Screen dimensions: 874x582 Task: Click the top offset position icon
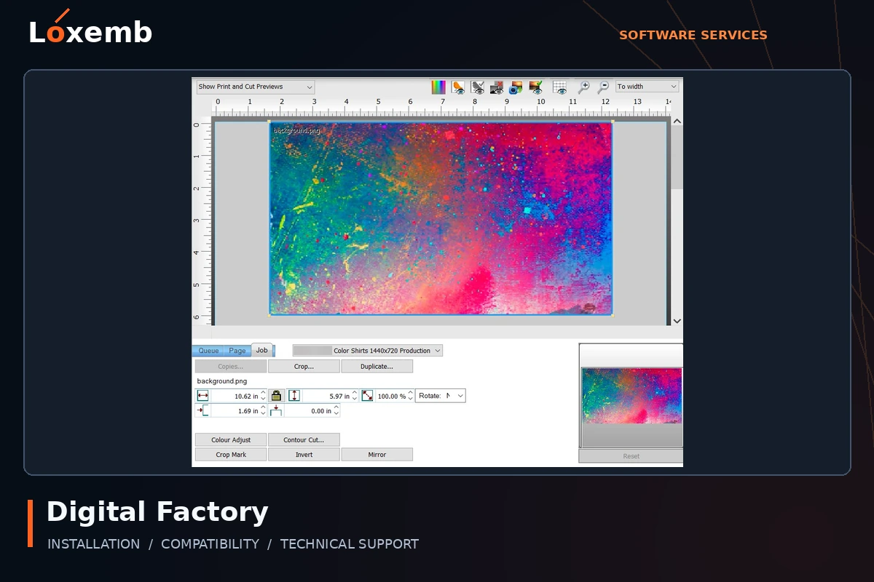click(x=276, y=411)
